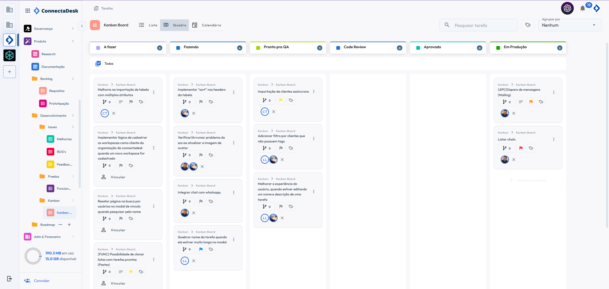609x289 pixels.
Task: Switch to the Lista view tab
Action: [x=148, y=25]
